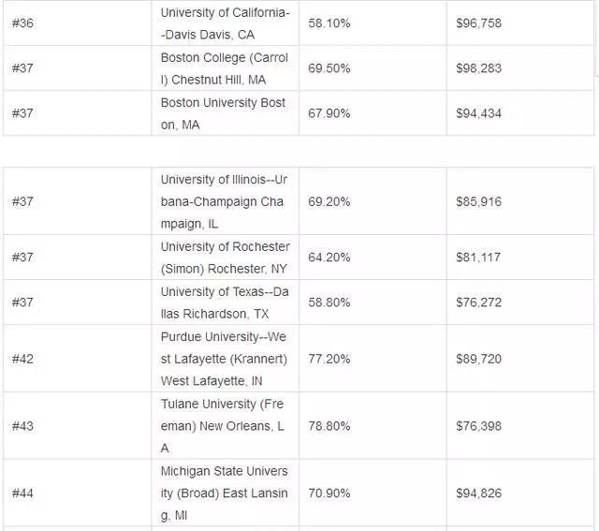The width and height of the screenshot is (599, 531).
Task: Select Michigan State University (Broad) cell
Action: [225, 494]
